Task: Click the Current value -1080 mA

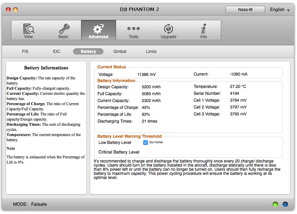Action: point(239,74)
